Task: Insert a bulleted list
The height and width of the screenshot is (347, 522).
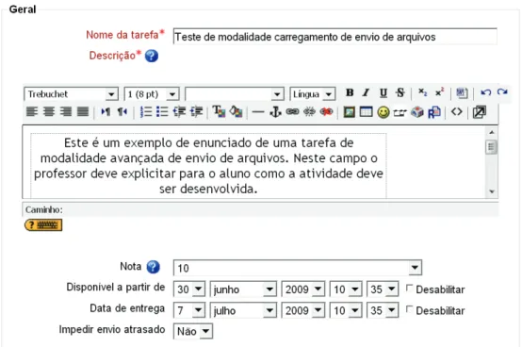Action: pyautogui.click(x=162, y=112)
